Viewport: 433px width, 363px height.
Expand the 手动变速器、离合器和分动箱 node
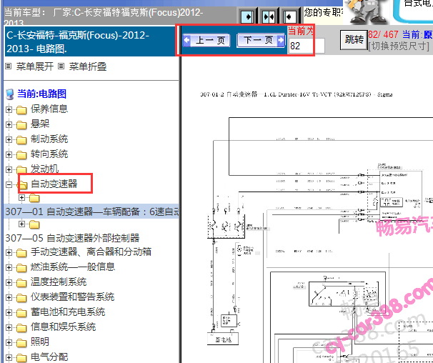tap(9, 252)
